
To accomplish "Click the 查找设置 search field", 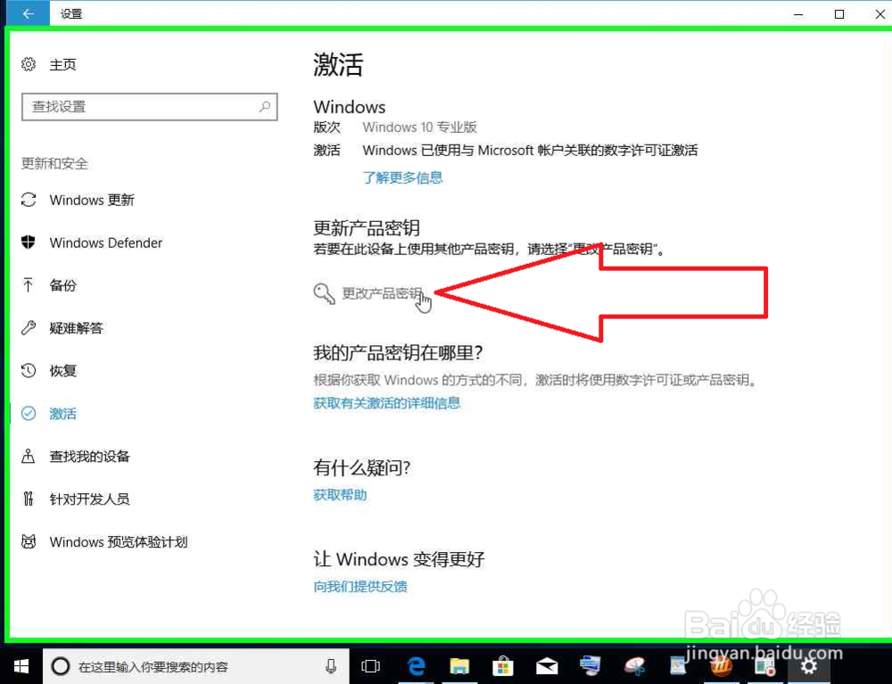I will pos(149,107).
